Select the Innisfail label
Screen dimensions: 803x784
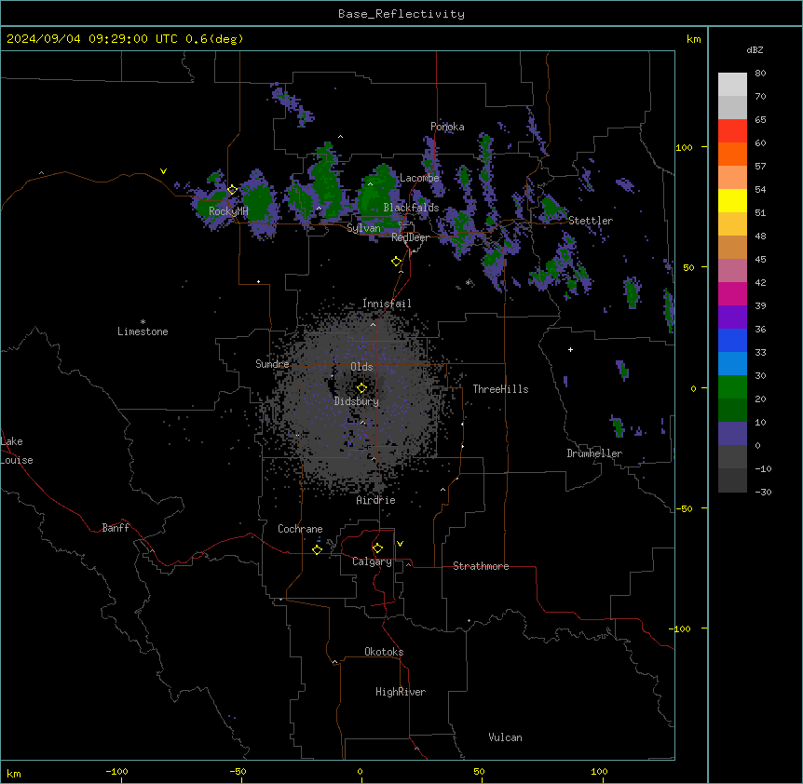pos(387,304)
